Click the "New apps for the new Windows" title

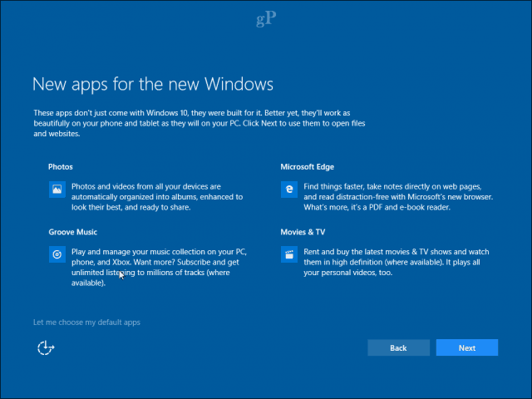tap(153, 84)
